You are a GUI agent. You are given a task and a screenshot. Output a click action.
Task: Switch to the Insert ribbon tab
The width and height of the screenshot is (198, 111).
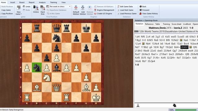12,2
